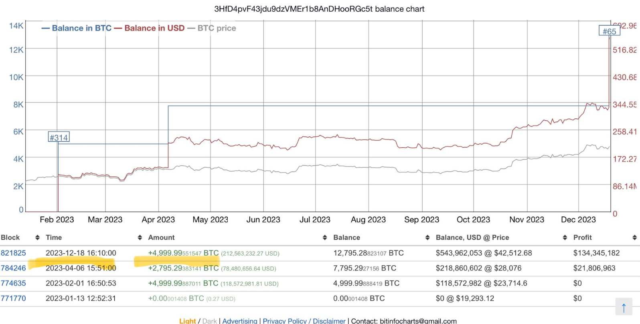
Task: Open block 821825 link
Action: pos(13,253)
